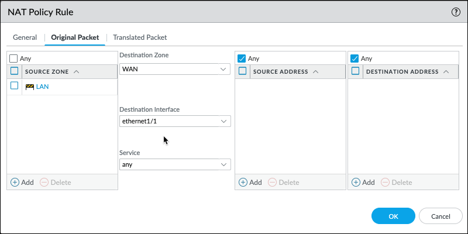
Task: Switch to the Translated Packet tab
Action: click(140, 37)
